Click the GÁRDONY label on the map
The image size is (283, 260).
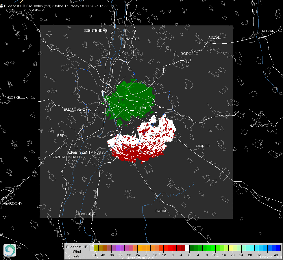pos(13,204)
